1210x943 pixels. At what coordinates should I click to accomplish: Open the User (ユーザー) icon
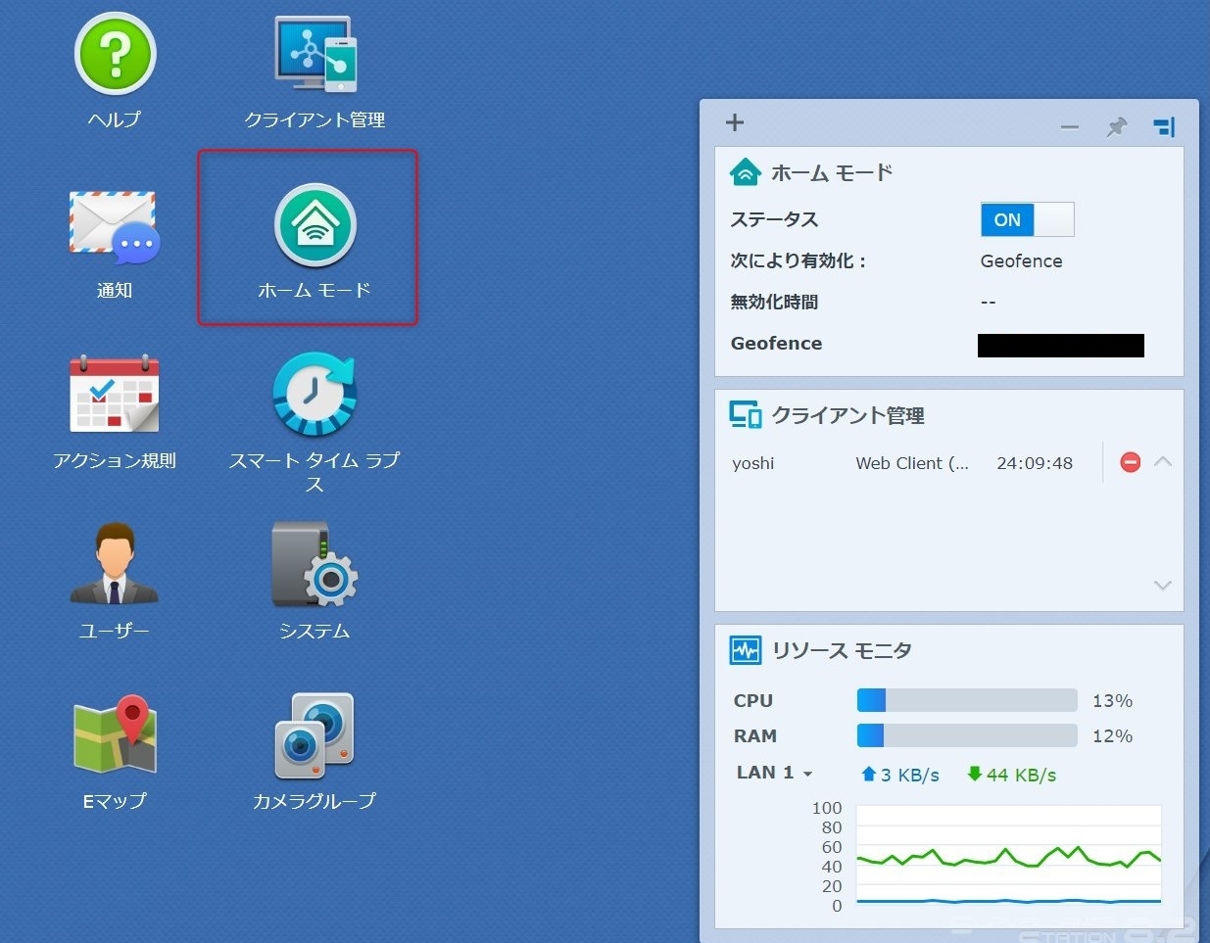[115, 566]
